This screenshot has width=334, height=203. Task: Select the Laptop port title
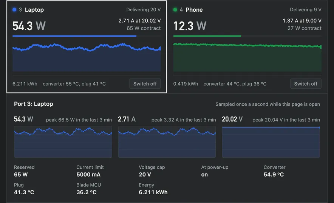pos(34,10)
